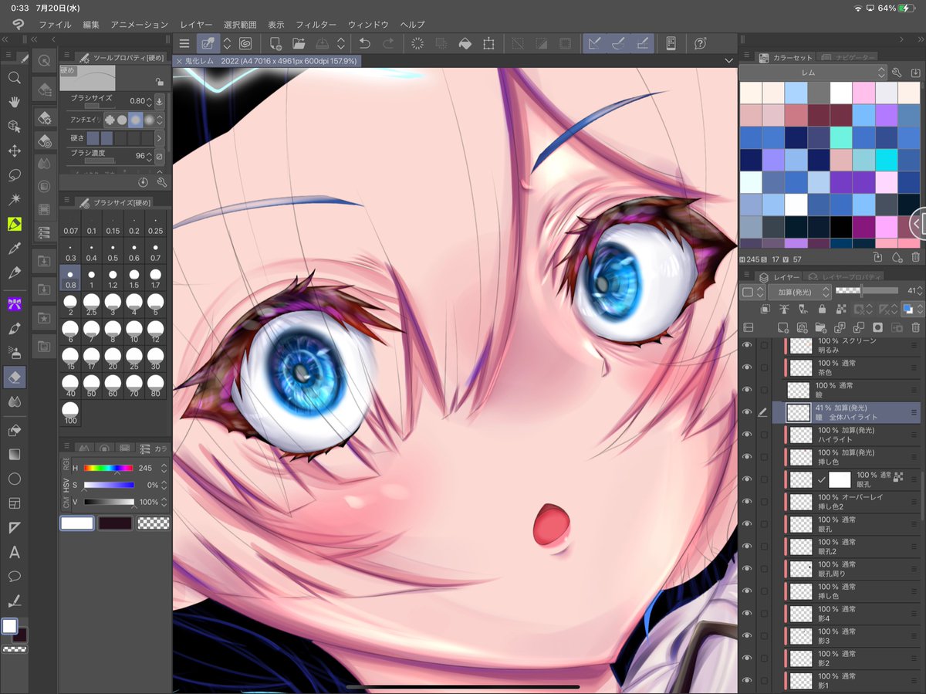
Task: Hide the 茶色 layer
Action: tap(747, 367)
